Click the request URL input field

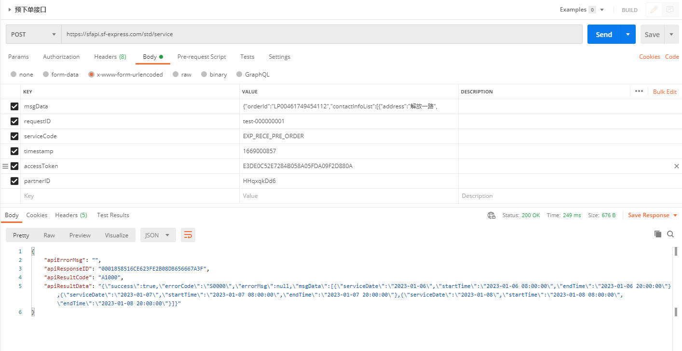pos(322,35)
